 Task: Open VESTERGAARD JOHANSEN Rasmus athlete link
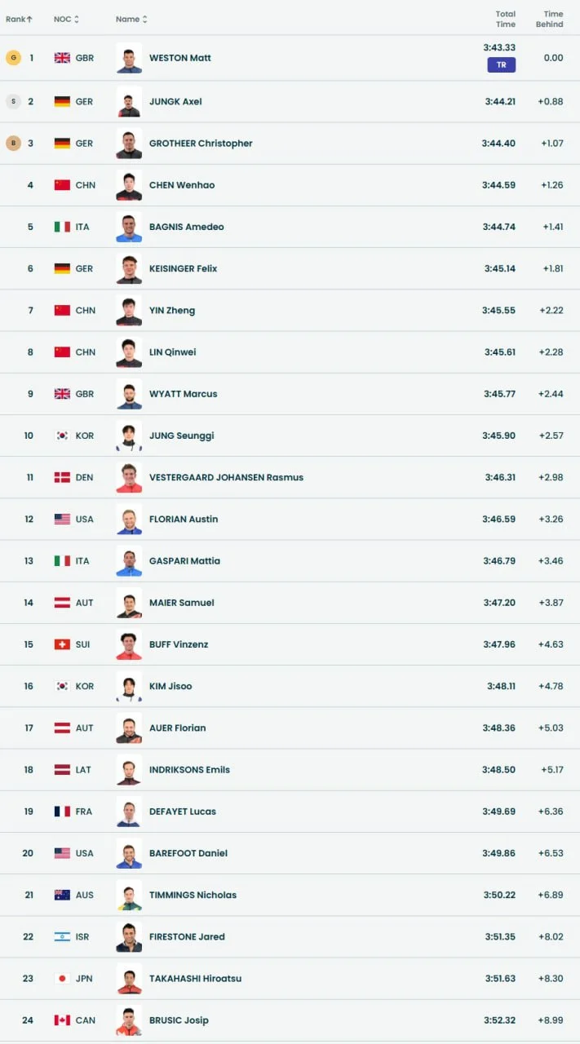click(x=226, y=478)
